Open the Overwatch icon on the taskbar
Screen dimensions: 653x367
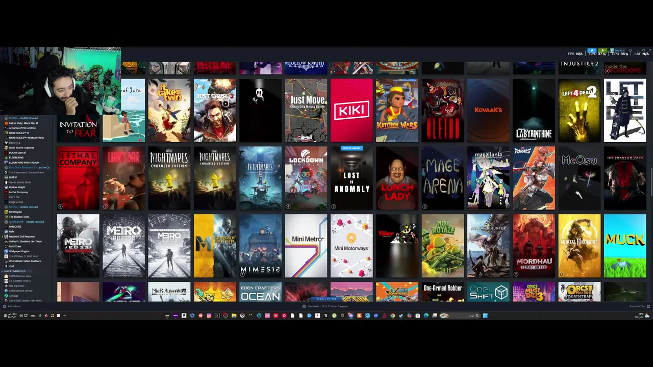pos(242,316)
